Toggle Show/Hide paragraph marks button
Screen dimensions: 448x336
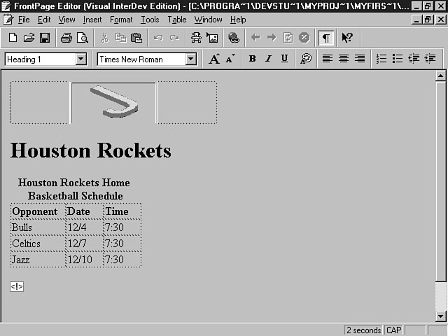(x=326, y=38)
